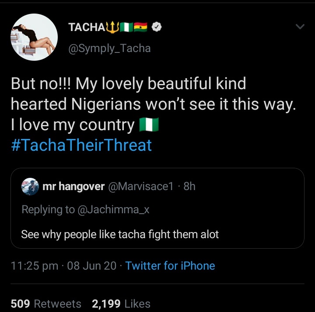Open mr hangover's small avatar
The height and width of the screenshot is (312, 315).
click(30, 187)
